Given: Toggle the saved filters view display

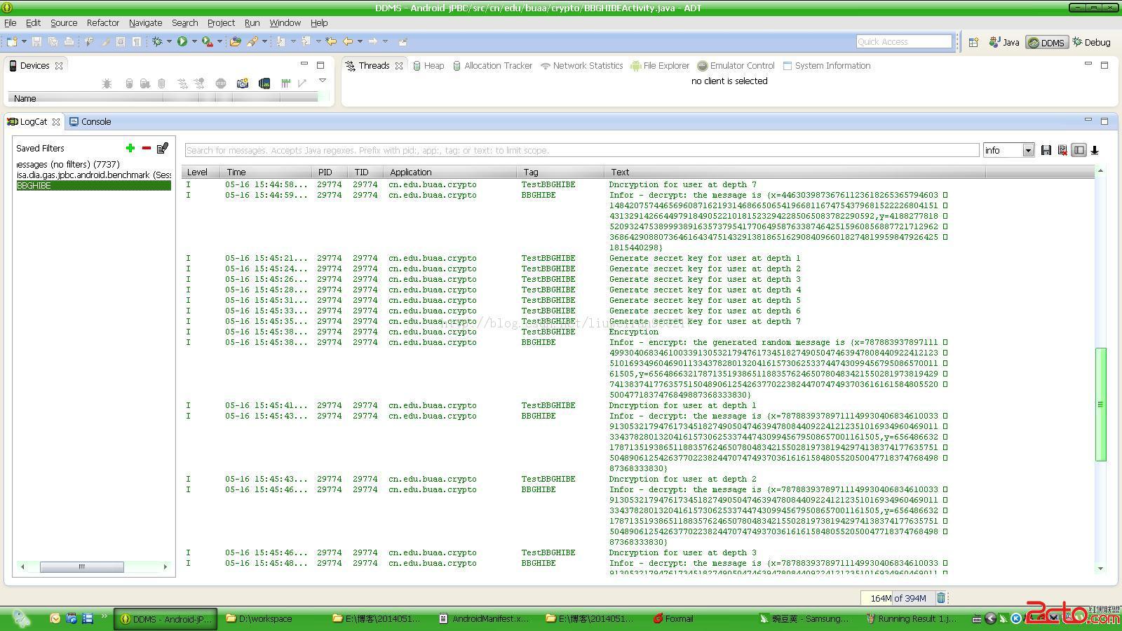Looking at the screenshot, I should tap(1079, 150).
